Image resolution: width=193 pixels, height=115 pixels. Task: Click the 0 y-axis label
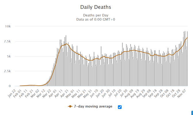point(10,86)
